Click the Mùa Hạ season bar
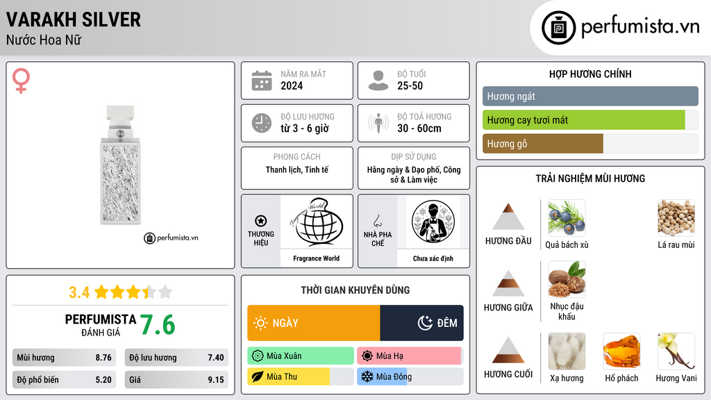This screenshot has width=711, height=400. pyautogui.click(x=410, y=356)
